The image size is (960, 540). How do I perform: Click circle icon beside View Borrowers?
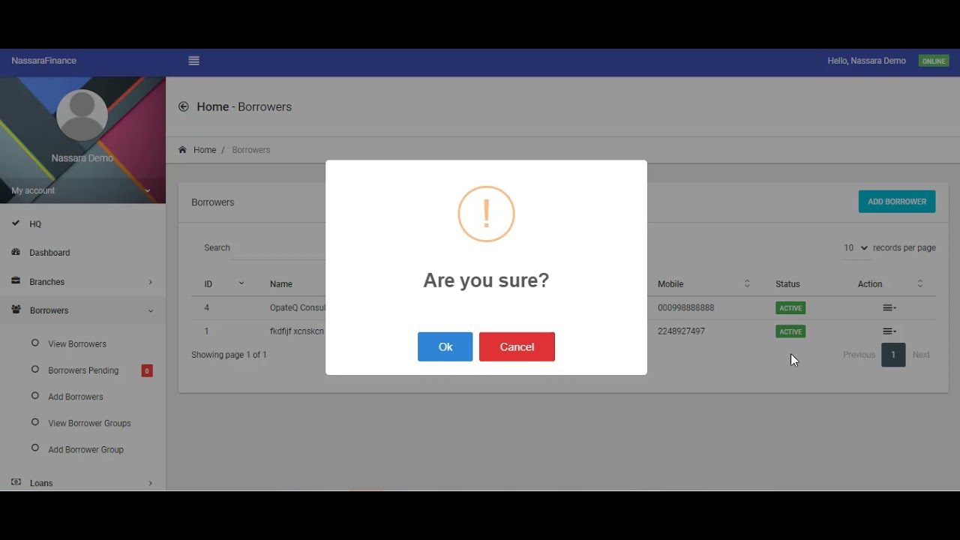pyautogui.click(x=34, y=343)
